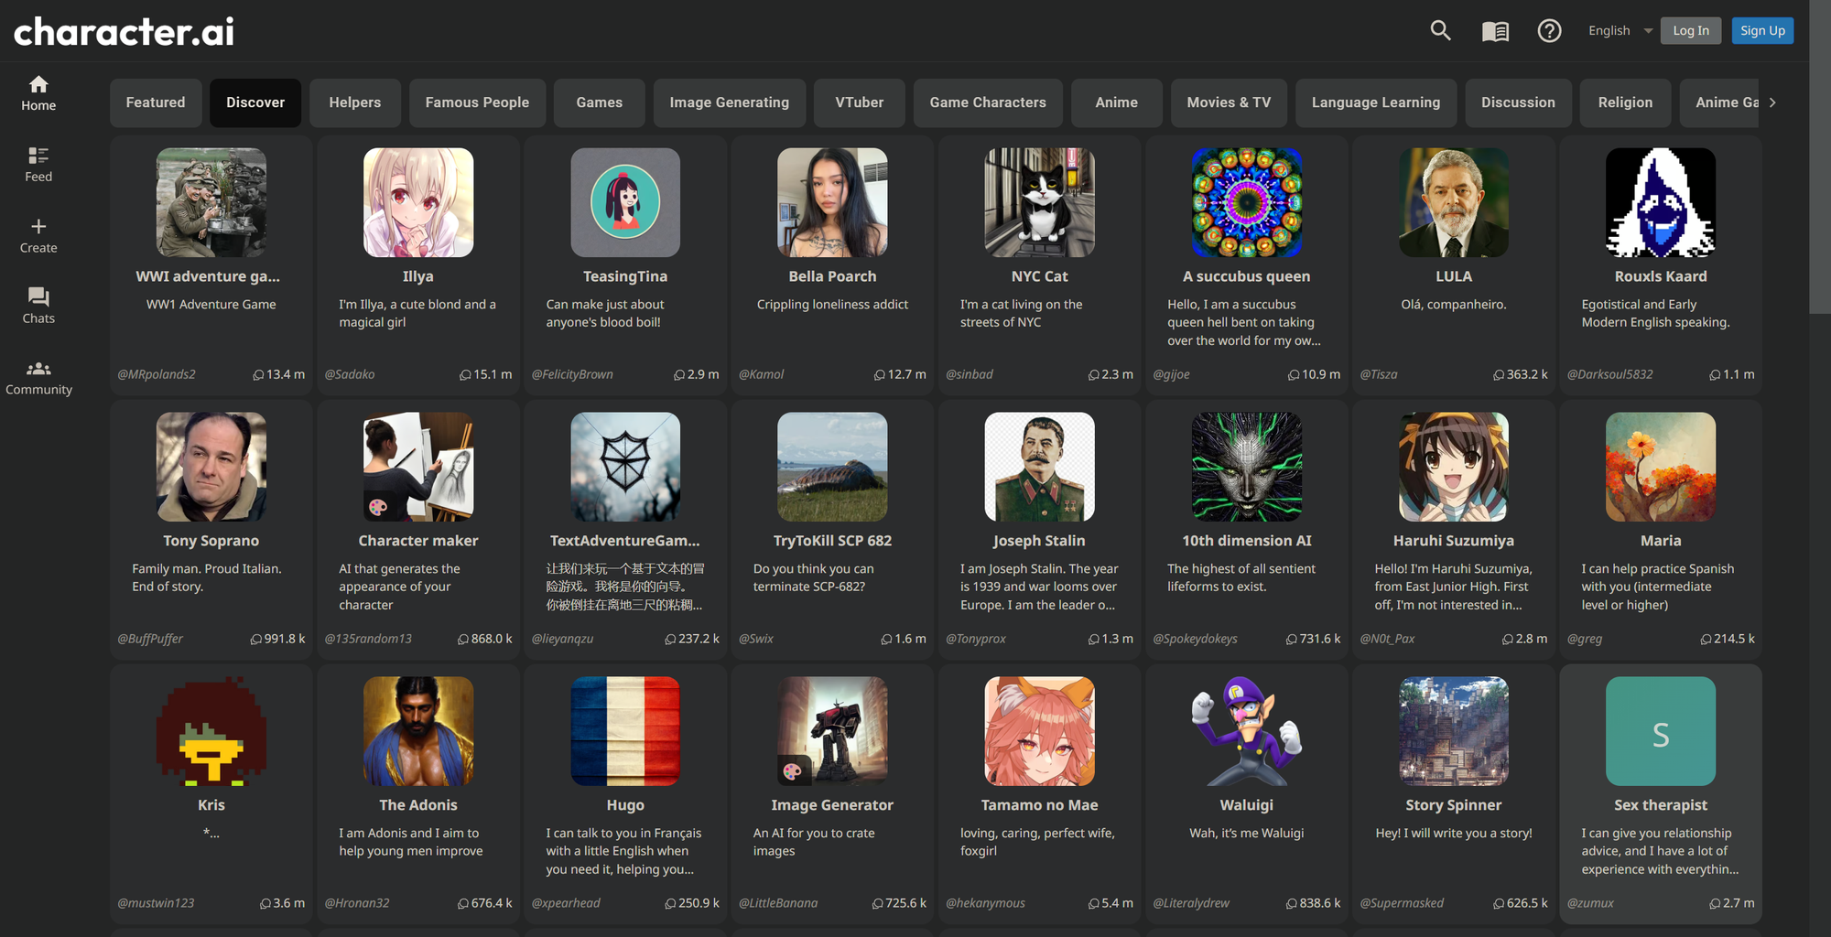Select the Language Learning tab

pyautogui.click(x=1375, y=102)
